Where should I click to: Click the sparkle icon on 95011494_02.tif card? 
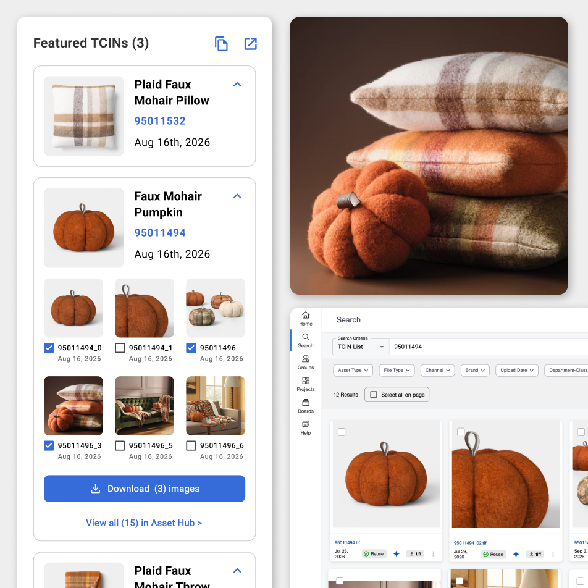click(x=516, y=554)
